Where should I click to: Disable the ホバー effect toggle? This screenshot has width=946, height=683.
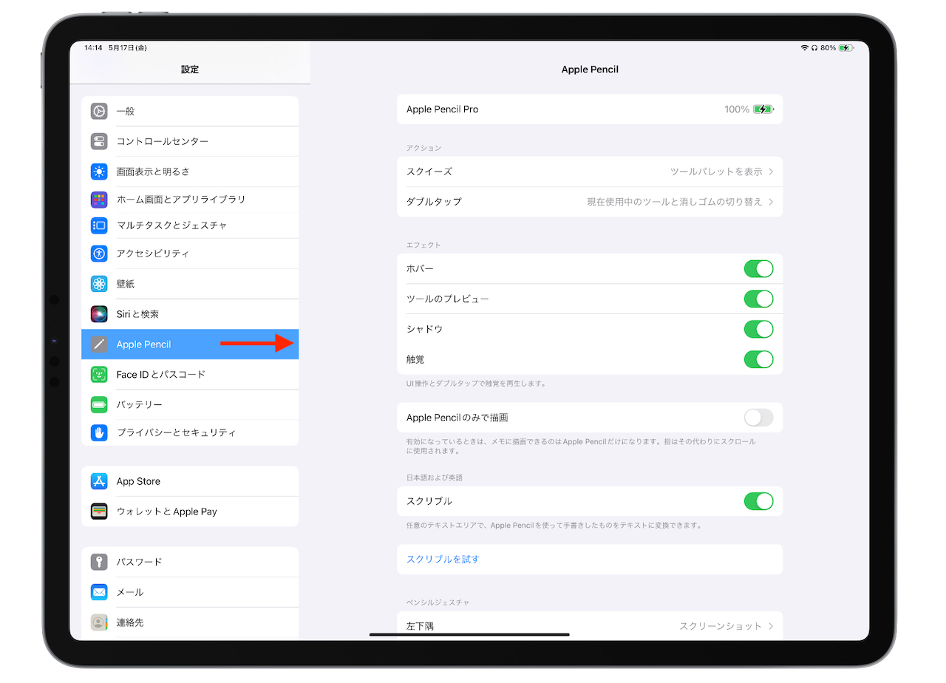coord(758,268)
